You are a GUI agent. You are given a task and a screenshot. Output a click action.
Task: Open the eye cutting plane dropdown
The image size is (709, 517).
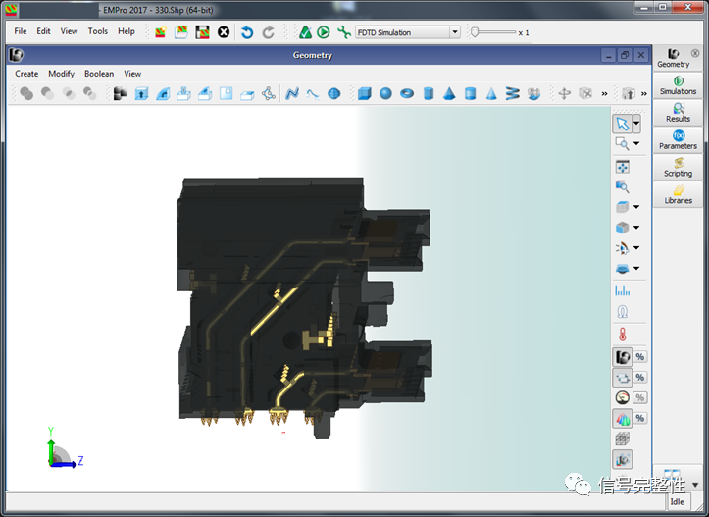pyautogui.click(x=636, y=248)
